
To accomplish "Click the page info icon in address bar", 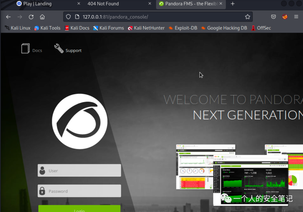I will coord(77,17).
